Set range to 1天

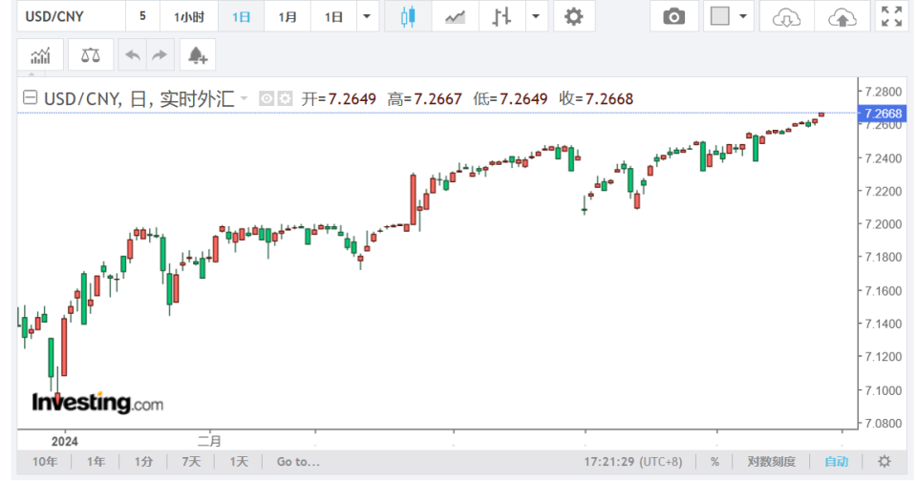239,462
